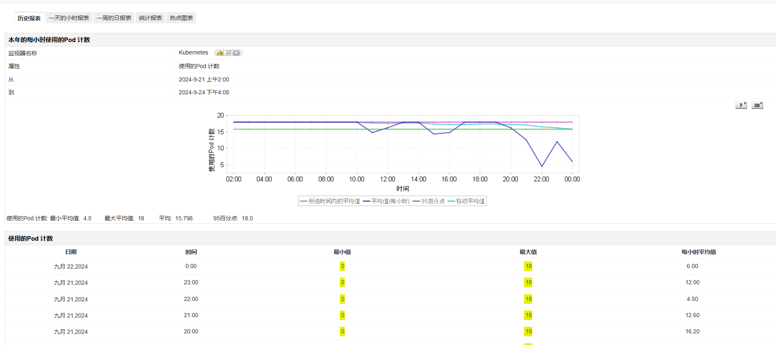Show the 30-day report
776x345 pixels.
[x=757, y=105]
